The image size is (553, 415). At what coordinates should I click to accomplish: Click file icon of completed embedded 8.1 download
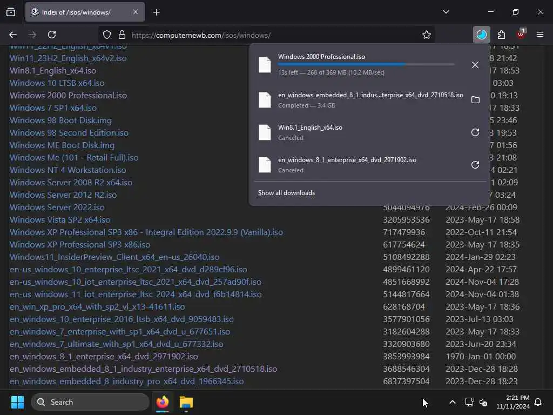pos(265,100)
